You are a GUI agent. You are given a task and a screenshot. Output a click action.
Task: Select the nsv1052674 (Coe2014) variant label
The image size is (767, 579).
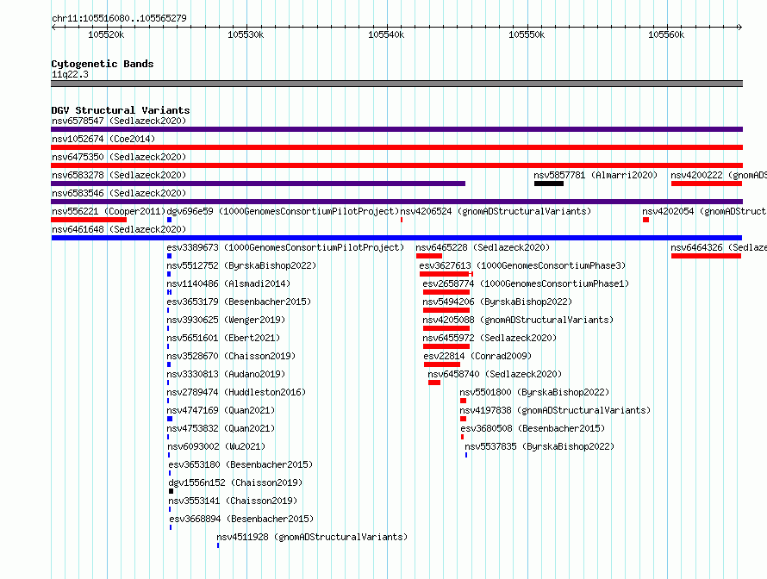click(103, 139)
